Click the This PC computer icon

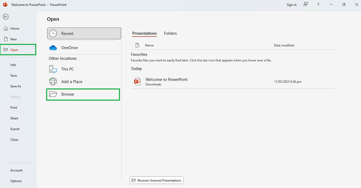click(53, 69)
